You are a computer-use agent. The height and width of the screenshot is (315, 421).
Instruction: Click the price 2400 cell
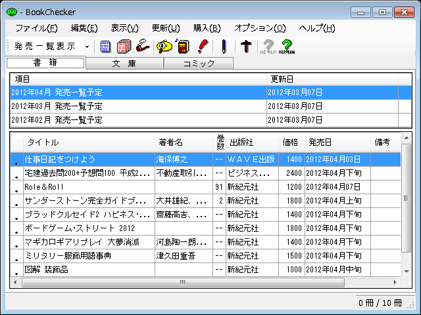291,173
